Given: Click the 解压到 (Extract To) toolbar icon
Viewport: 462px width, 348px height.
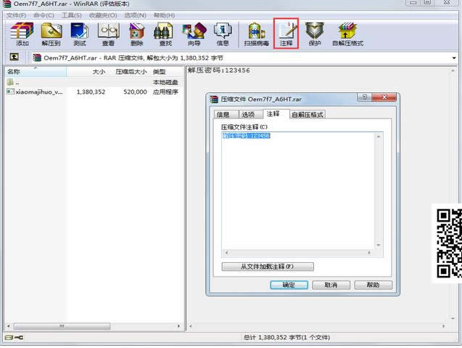Looking at the screenshot, I should (x=51, y=33).
